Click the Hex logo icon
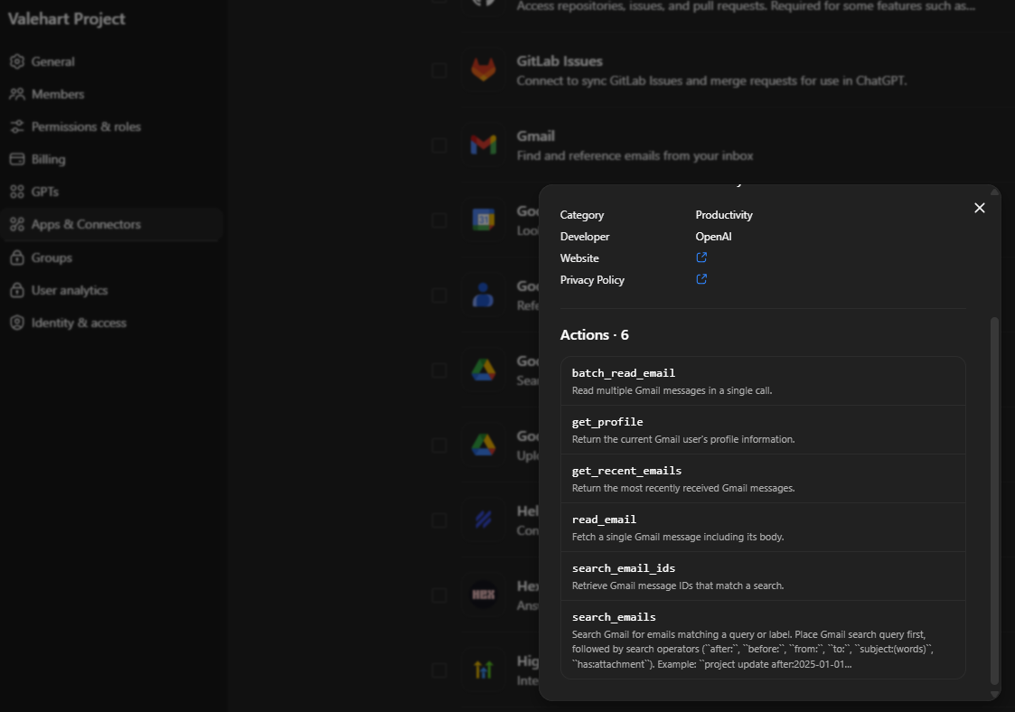This screenshot has width=1015, height=712. 484,595
